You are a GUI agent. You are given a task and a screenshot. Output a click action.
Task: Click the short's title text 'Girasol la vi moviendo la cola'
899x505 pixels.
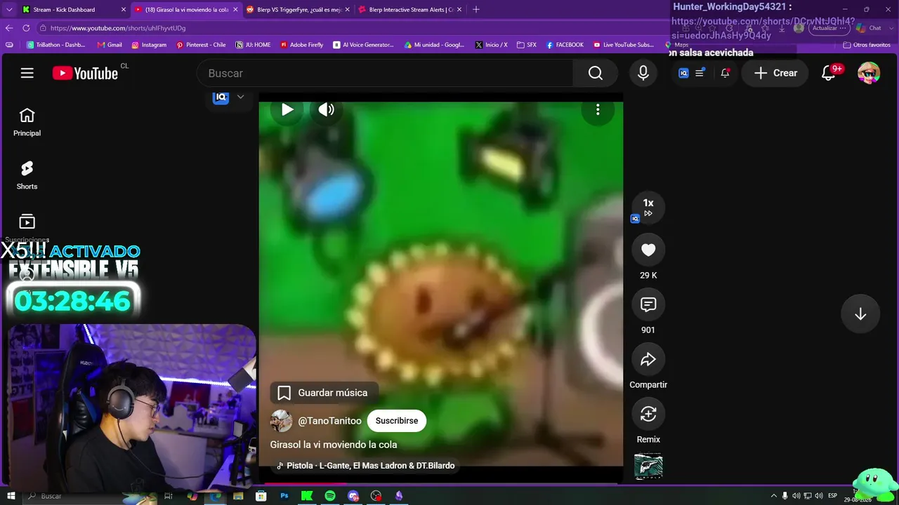[x=334, y=445]
